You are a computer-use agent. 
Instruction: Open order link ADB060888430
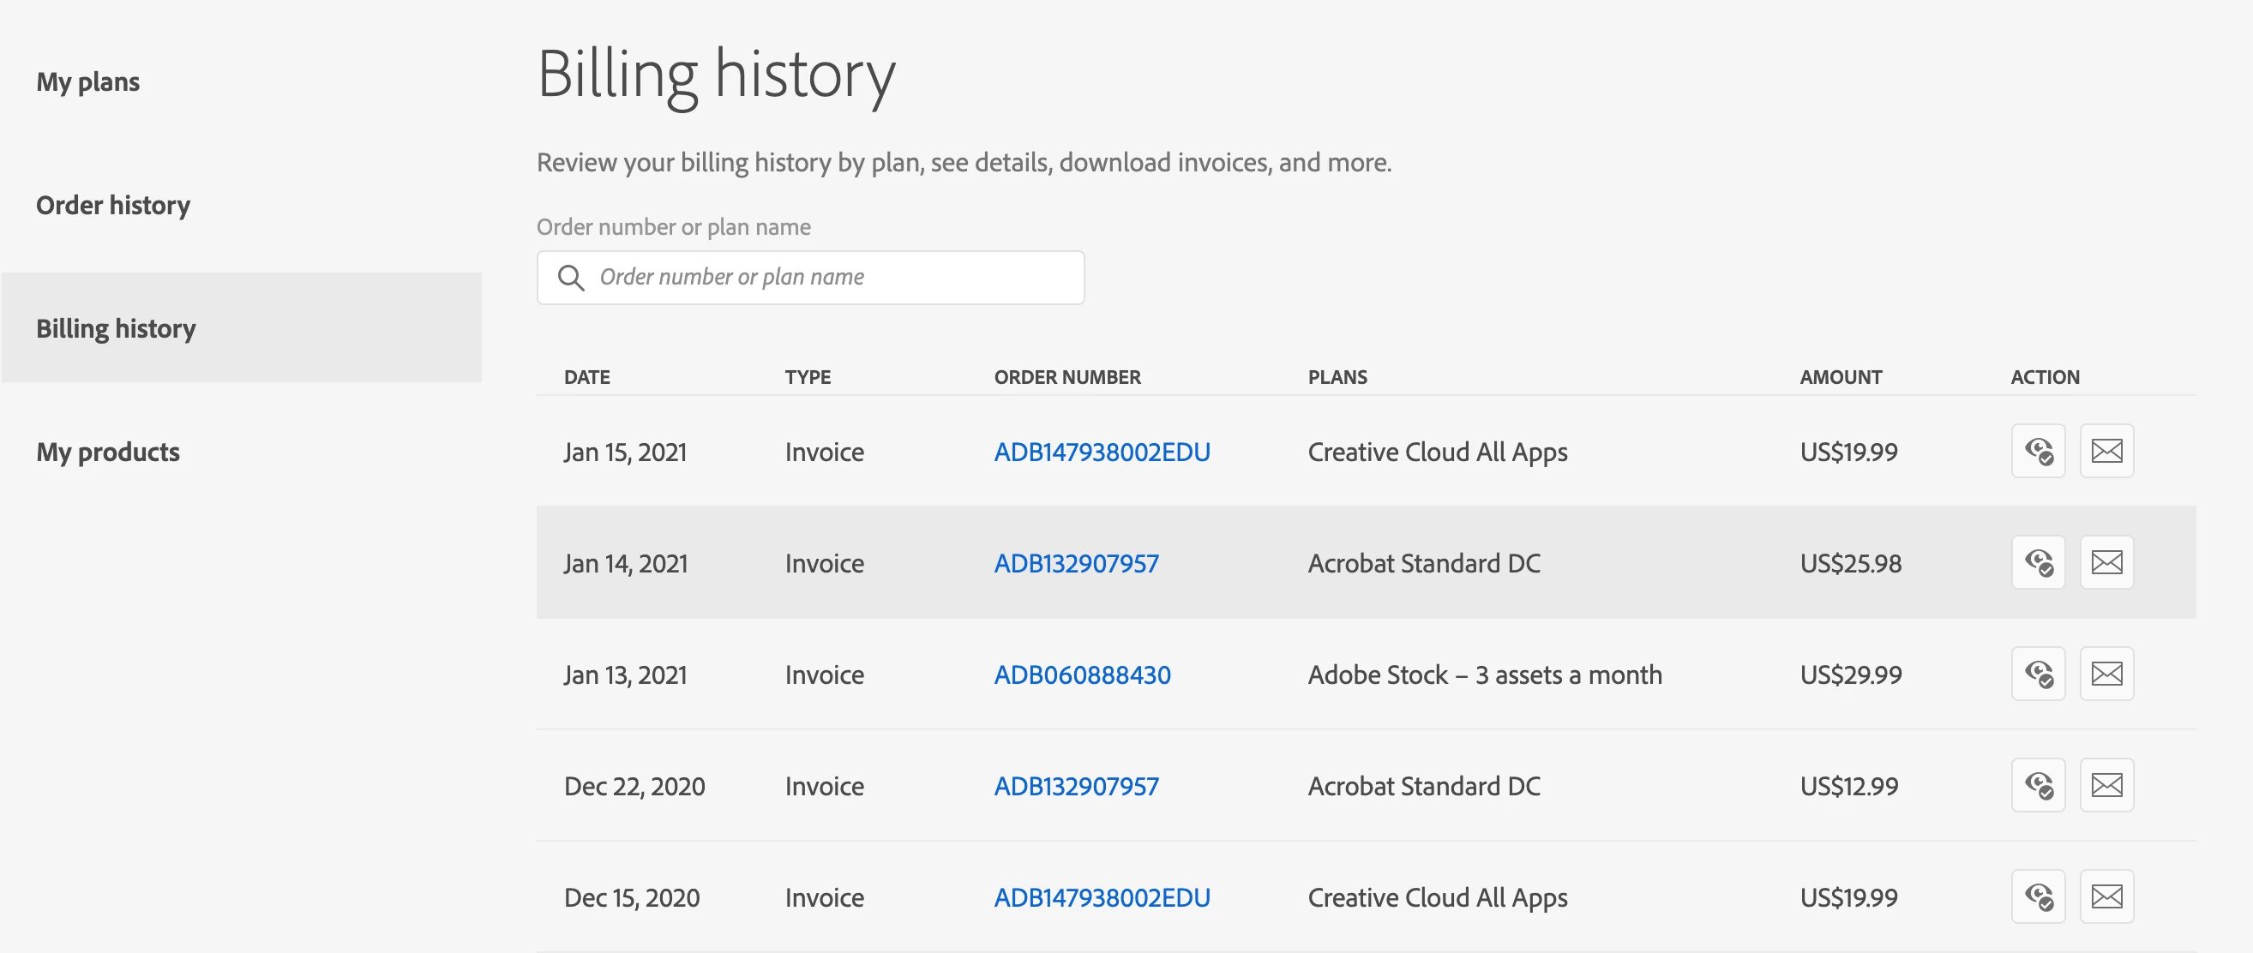pos(1082,675)
